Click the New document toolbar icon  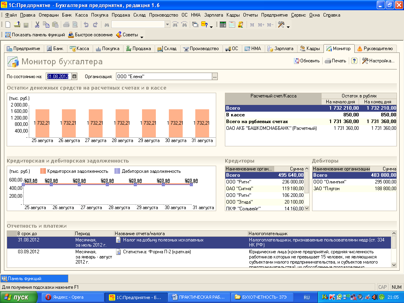[8, 25]
